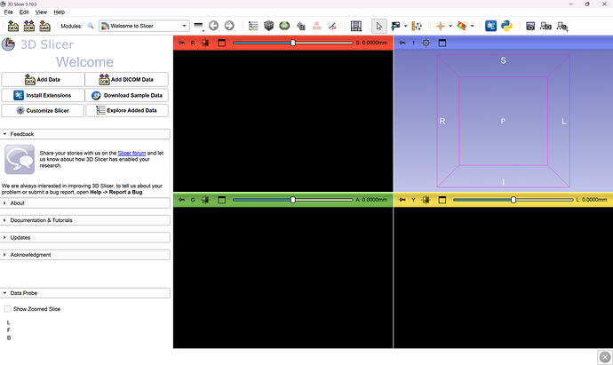Open the Data module icon
This screenshot has width=613, height=365.
(x=253, y=26)
